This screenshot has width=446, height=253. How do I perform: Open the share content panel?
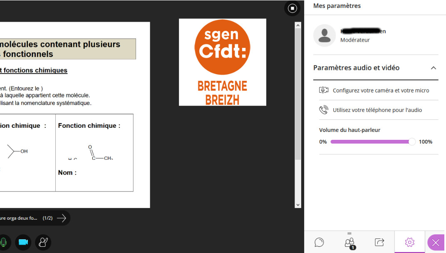click(x=379, y=242)
